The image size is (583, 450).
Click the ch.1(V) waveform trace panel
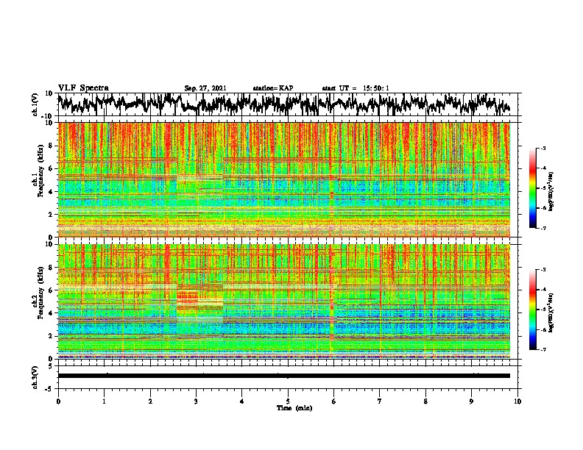click(x=288, y=104)
